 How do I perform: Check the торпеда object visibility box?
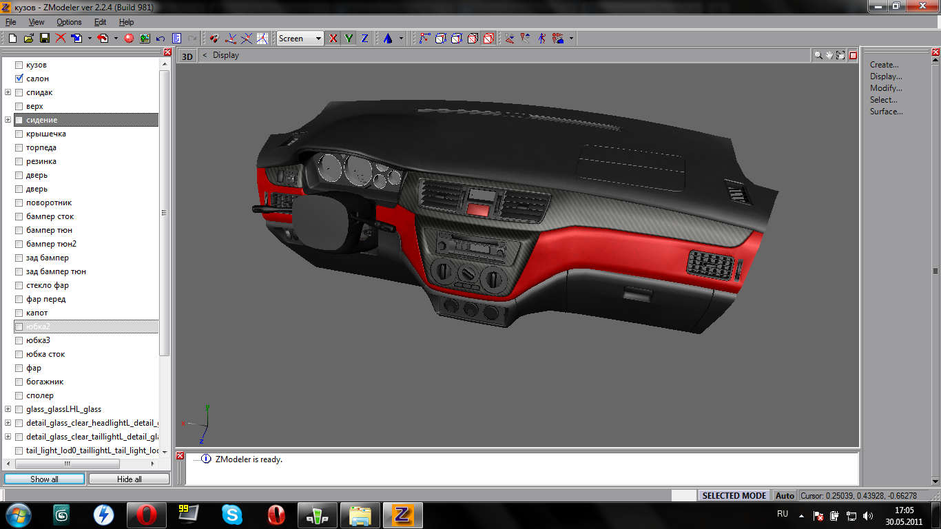19,147
